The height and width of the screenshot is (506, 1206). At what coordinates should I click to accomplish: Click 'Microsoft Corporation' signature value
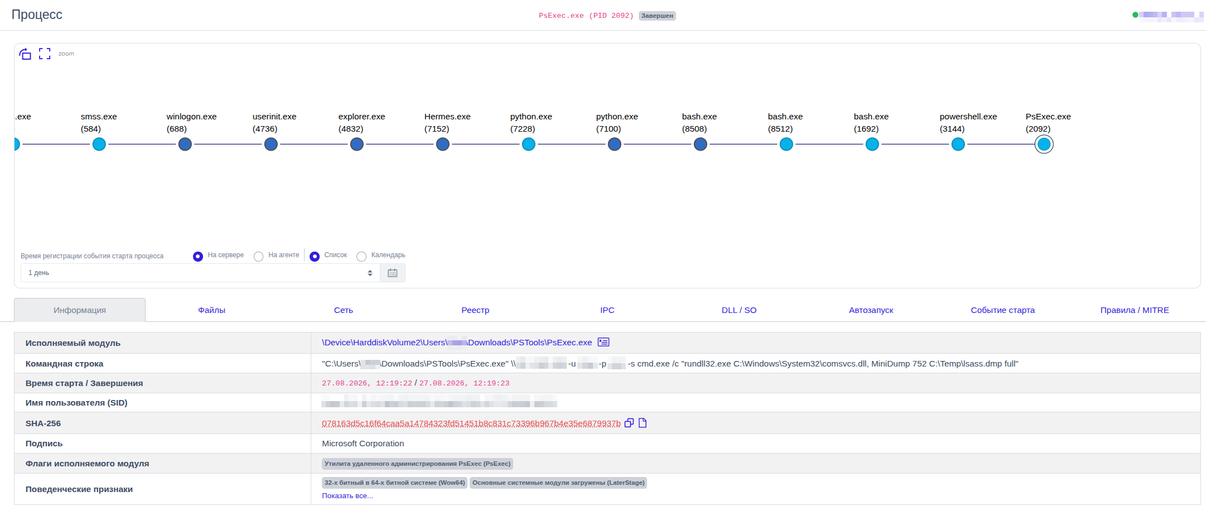pos(363,444)
